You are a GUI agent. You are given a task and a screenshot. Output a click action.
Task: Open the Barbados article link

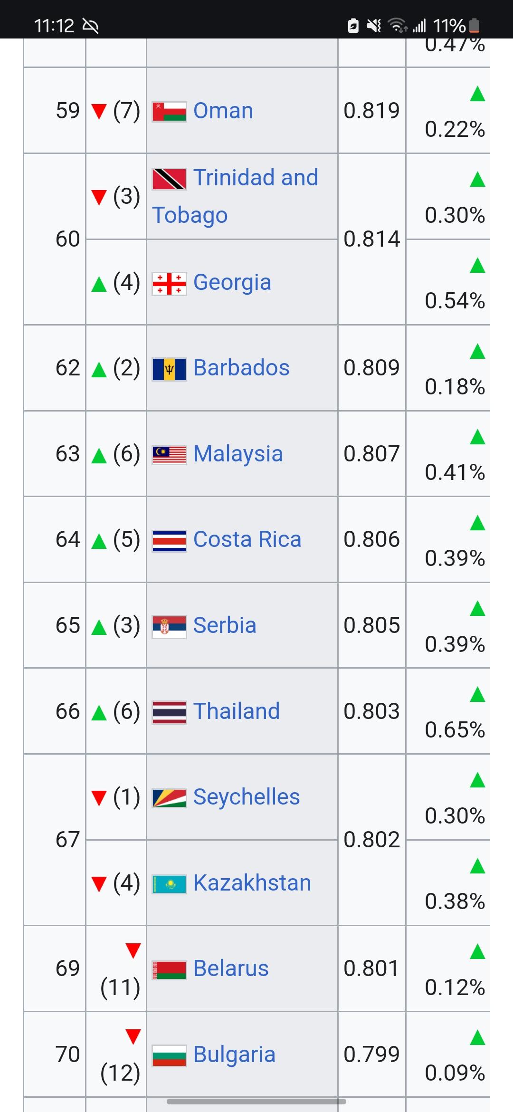point(241,368)
